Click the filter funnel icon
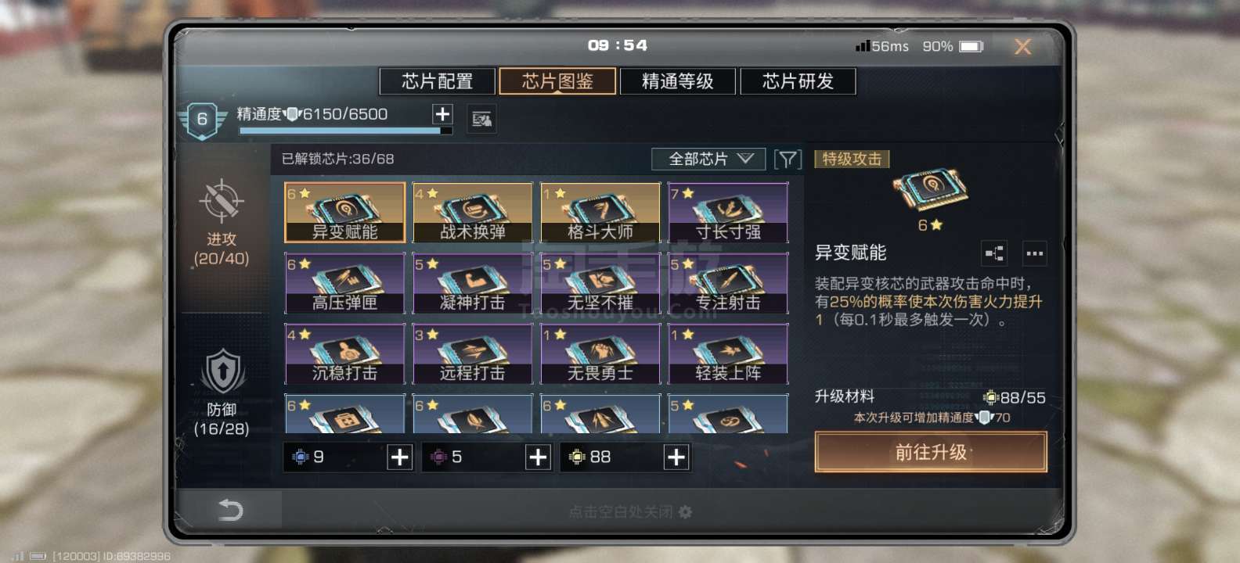The image size is (1240, 563). point(788,160)
